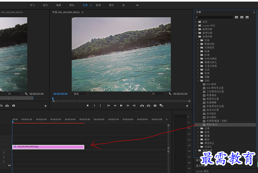258x173 pixels.
Task: Click the Add Marker icon in program monitor
Action: tap(88, 106)
